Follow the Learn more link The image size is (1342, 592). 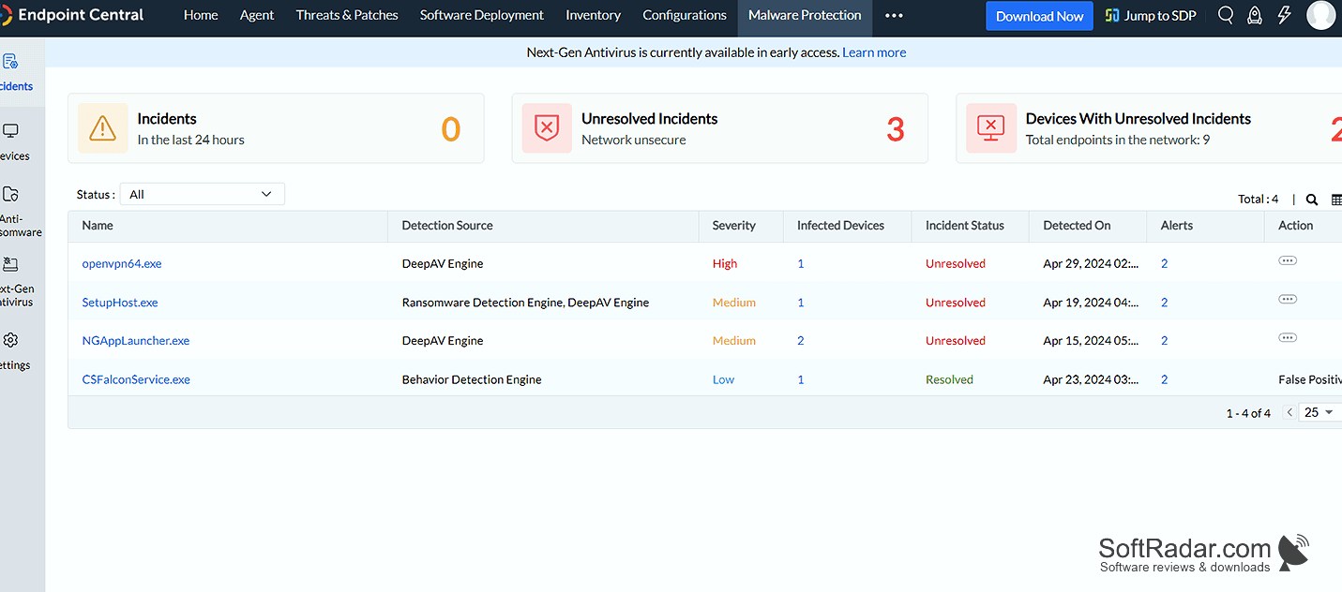(874, 52)
